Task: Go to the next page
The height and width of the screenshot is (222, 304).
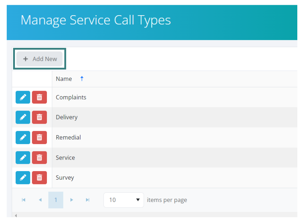Action: pos(71,200)
